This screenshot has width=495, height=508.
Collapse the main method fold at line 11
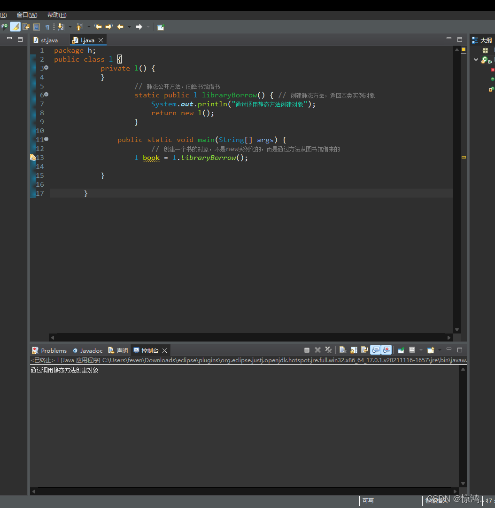pyautogui.click(x=46, y=140)
